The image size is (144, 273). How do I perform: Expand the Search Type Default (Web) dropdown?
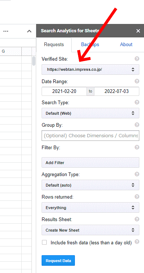[x=90, y=113]
